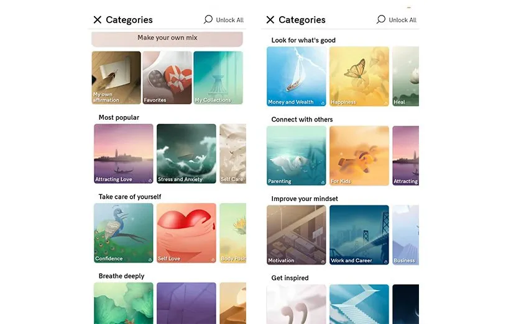
Task: Open the Favorites category tile
Action: tap(167, 78)
